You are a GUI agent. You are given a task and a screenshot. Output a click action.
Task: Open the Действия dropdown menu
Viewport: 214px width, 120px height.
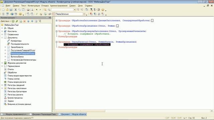(x=5, y=21)
